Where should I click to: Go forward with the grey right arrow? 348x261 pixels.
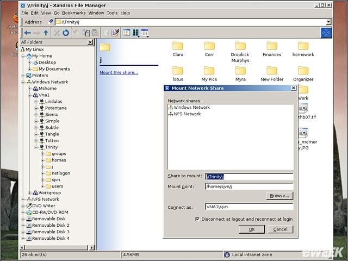[x=36, y=33]
